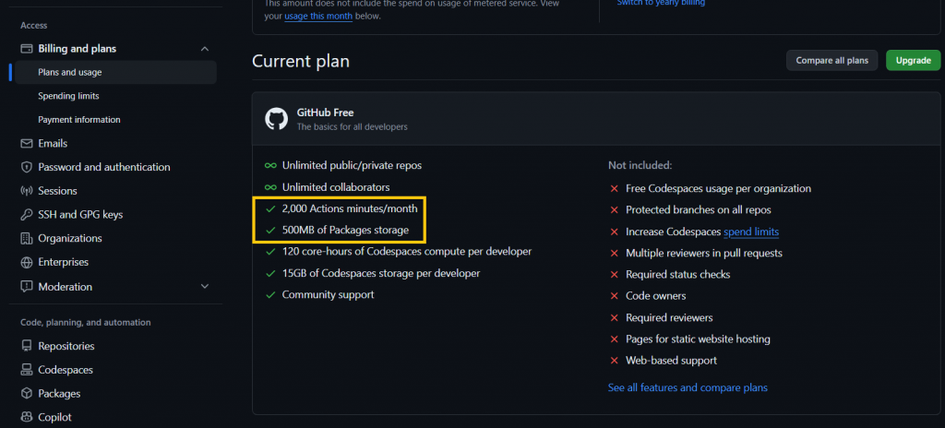
Task: Click the Current plan heading
Action: (x=301, y=61)
